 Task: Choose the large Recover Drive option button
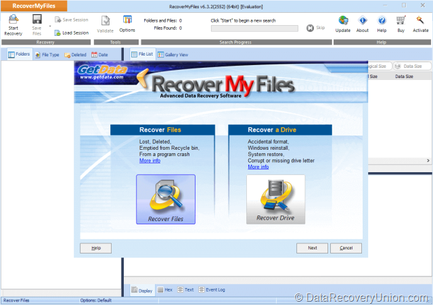(275, 199)
